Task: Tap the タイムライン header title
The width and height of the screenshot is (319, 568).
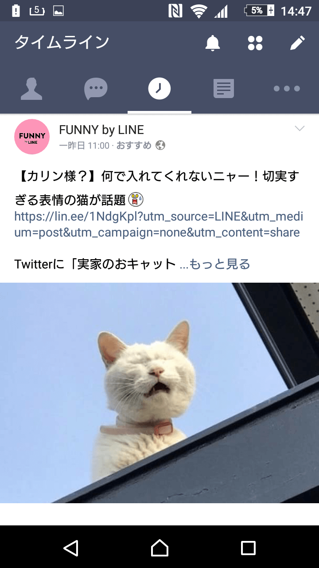Action: pos(62,43)
